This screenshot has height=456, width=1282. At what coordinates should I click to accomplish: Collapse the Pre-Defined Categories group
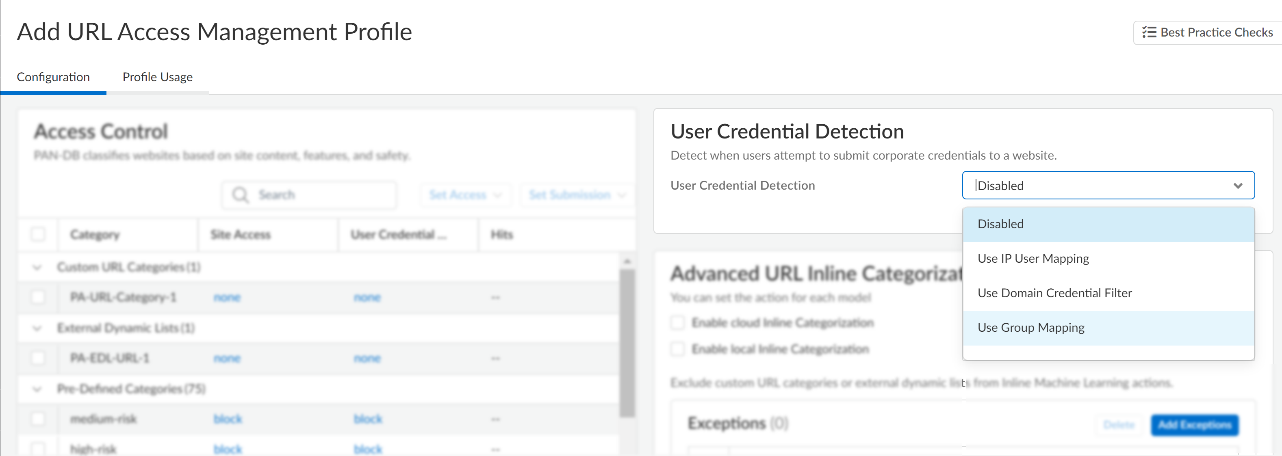[37, 389]
